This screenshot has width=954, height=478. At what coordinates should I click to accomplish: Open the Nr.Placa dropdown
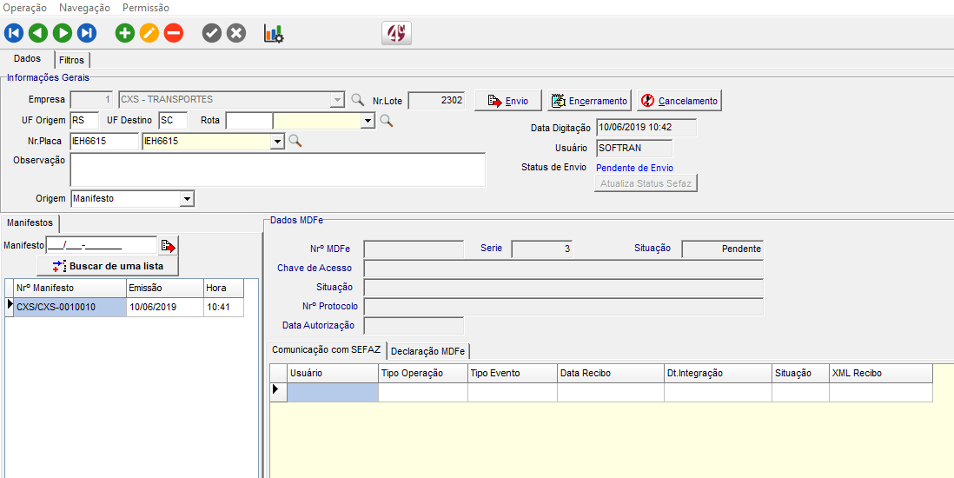[x=277, y=141]
